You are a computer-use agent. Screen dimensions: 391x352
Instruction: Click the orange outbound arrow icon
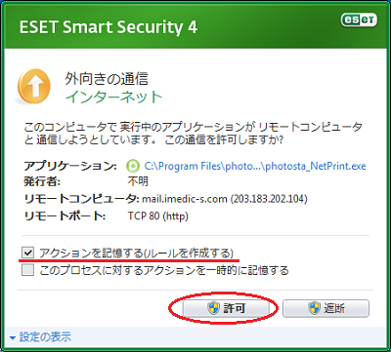click(34, 86)
